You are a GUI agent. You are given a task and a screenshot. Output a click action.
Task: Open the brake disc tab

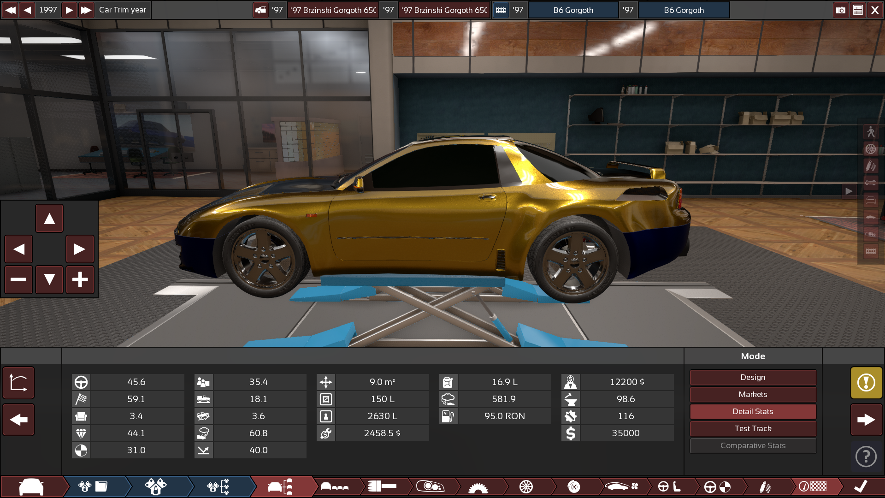pos(574,486)
